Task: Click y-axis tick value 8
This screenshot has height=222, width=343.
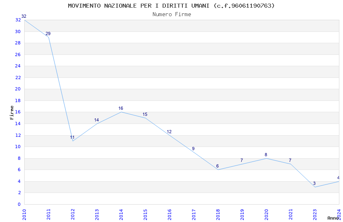Action: click(x=19, y=158)
